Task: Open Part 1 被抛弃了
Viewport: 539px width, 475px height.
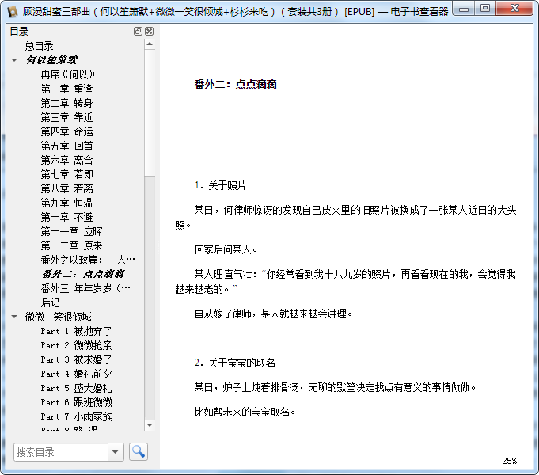Action: [76, 331]
